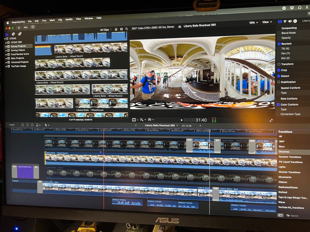
Task: Click the timeline Index button
Action: 12,125
